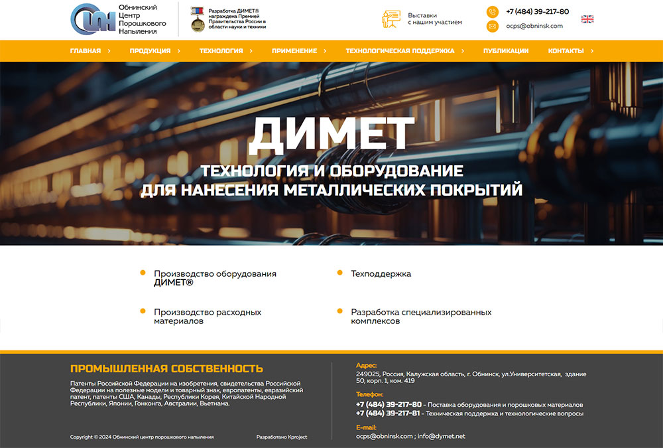This screenshot has width=663, height=448.
Task: Open the Техподдержка link
Action: point(381,274)
